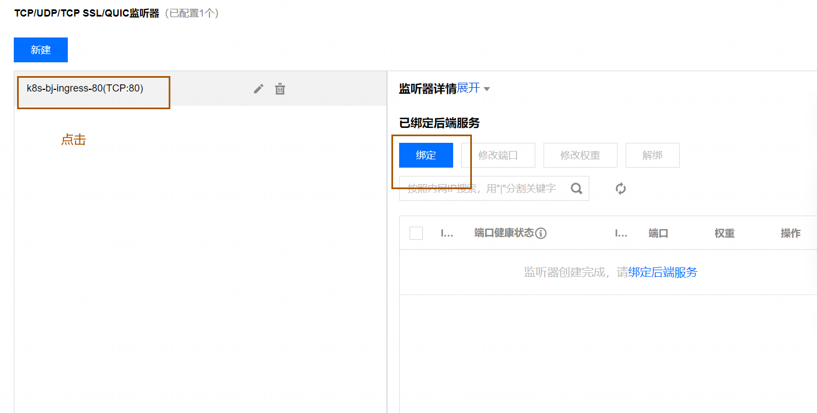Click the search magnifier icon

tap(577, 189)
